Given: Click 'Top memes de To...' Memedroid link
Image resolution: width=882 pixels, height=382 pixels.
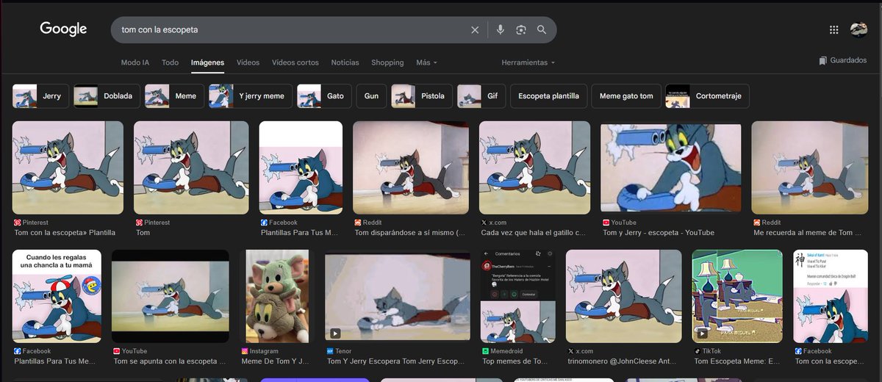Looking at the screenshot, I should tap(515, 361).
